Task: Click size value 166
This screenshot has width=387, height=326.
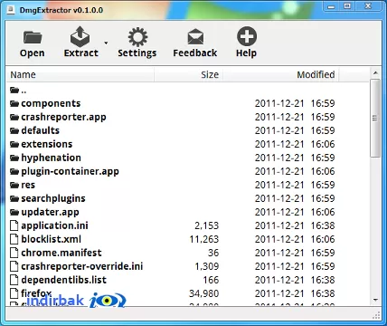Action: (211, 280)
